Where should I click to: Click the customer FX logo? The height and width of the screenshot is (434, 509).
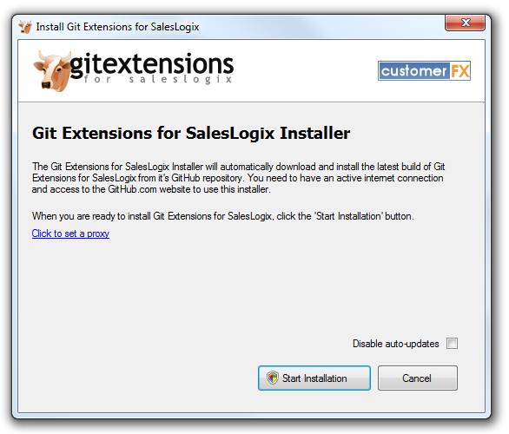(x=424, y=70)
